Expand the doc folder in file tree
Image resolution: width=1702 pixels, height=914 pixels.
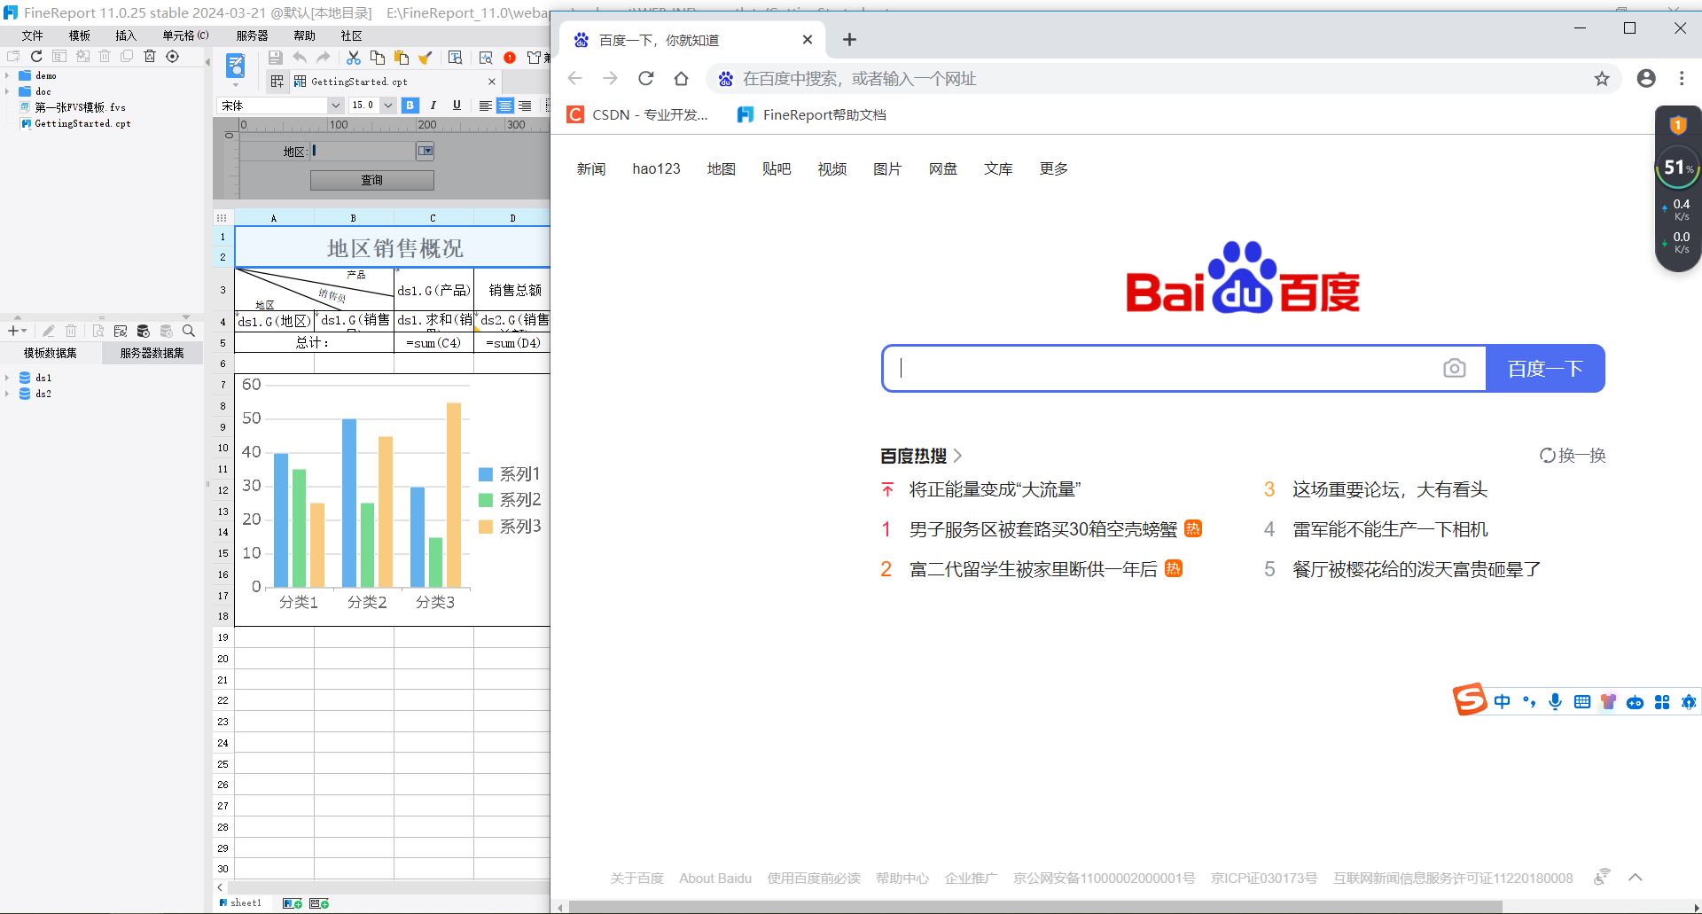click(x=7, y=91)
